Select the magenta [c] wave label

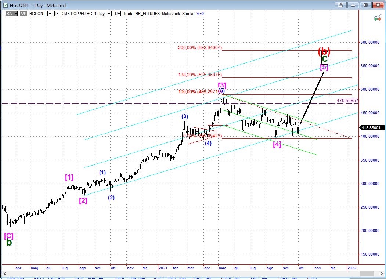click(9, 236)
